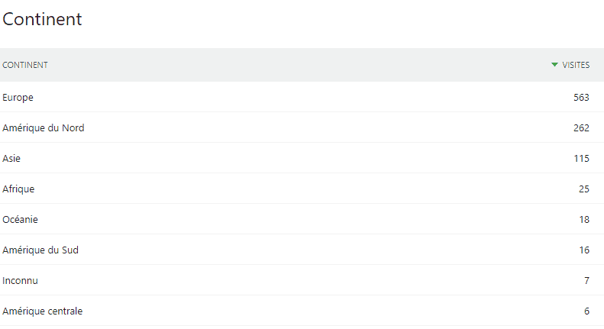Select the Inconnu row label
This screenshot has height=329, width=604.
point(20,280)
